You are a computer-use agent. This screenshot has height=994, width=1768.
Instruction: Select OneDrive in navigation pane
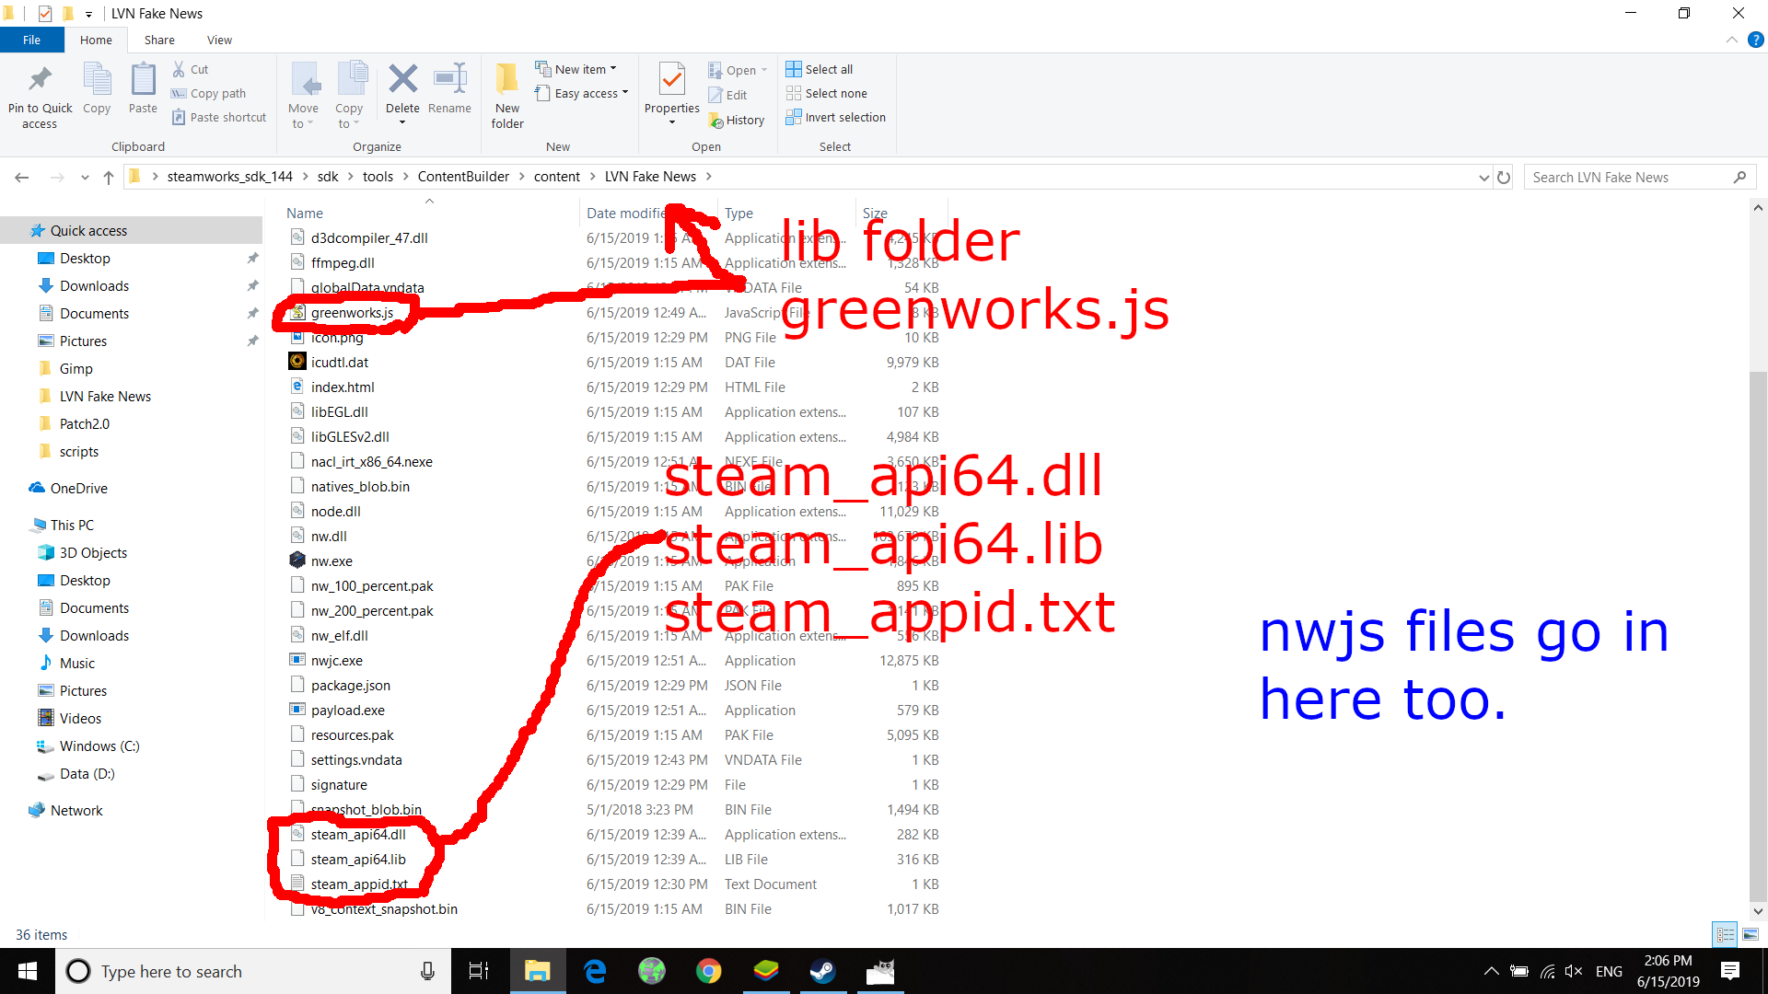pos(78,488)
